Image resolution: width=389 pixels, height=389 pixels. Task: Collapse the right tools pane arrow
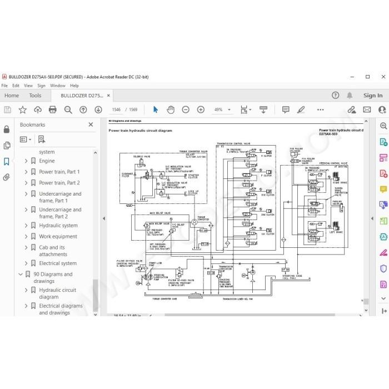(372, 218)
